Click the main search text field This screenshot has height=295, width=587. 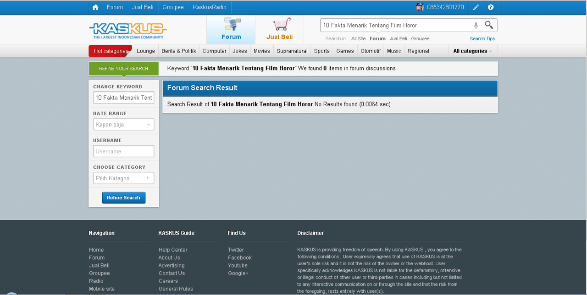click(x=397, y=25)
